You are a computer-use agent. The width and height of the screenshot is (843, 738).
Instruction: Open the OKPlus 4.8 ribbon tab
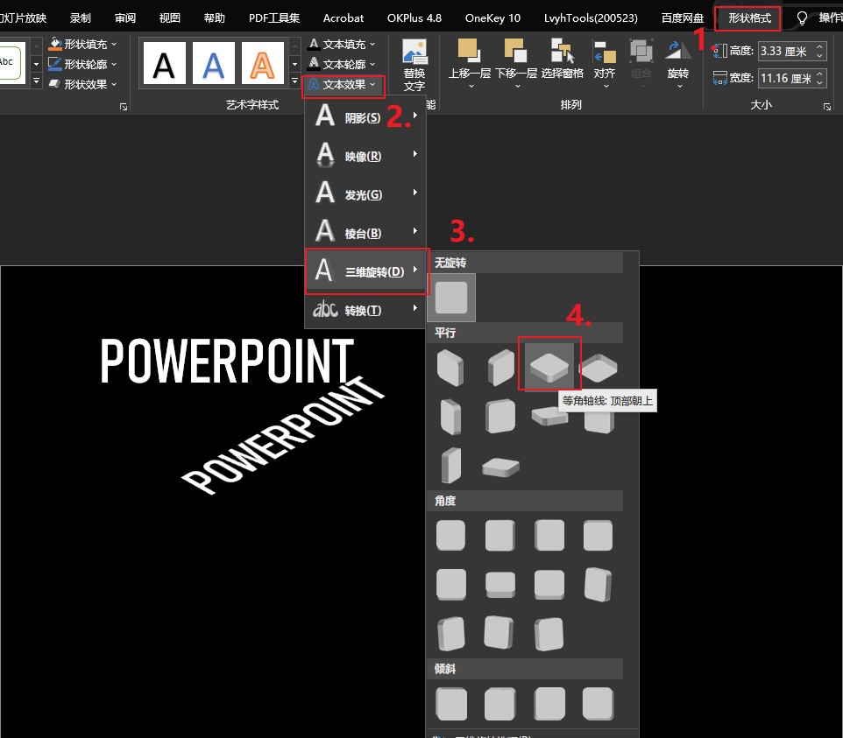coord(414,18)
